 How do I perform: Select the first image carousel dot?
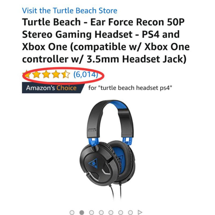click(72, 213)
